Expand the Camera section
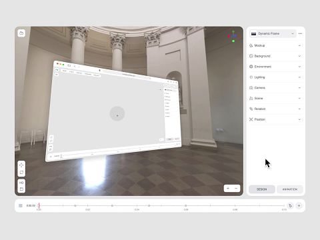This screenshot has width=320, height=240. [x=275, y=88]
